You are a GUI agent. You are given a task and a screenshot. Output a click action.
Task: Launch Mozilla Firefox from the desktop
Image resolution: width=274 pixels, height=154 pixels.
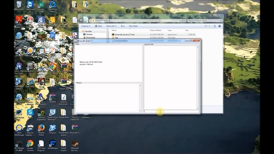[41, 130]
